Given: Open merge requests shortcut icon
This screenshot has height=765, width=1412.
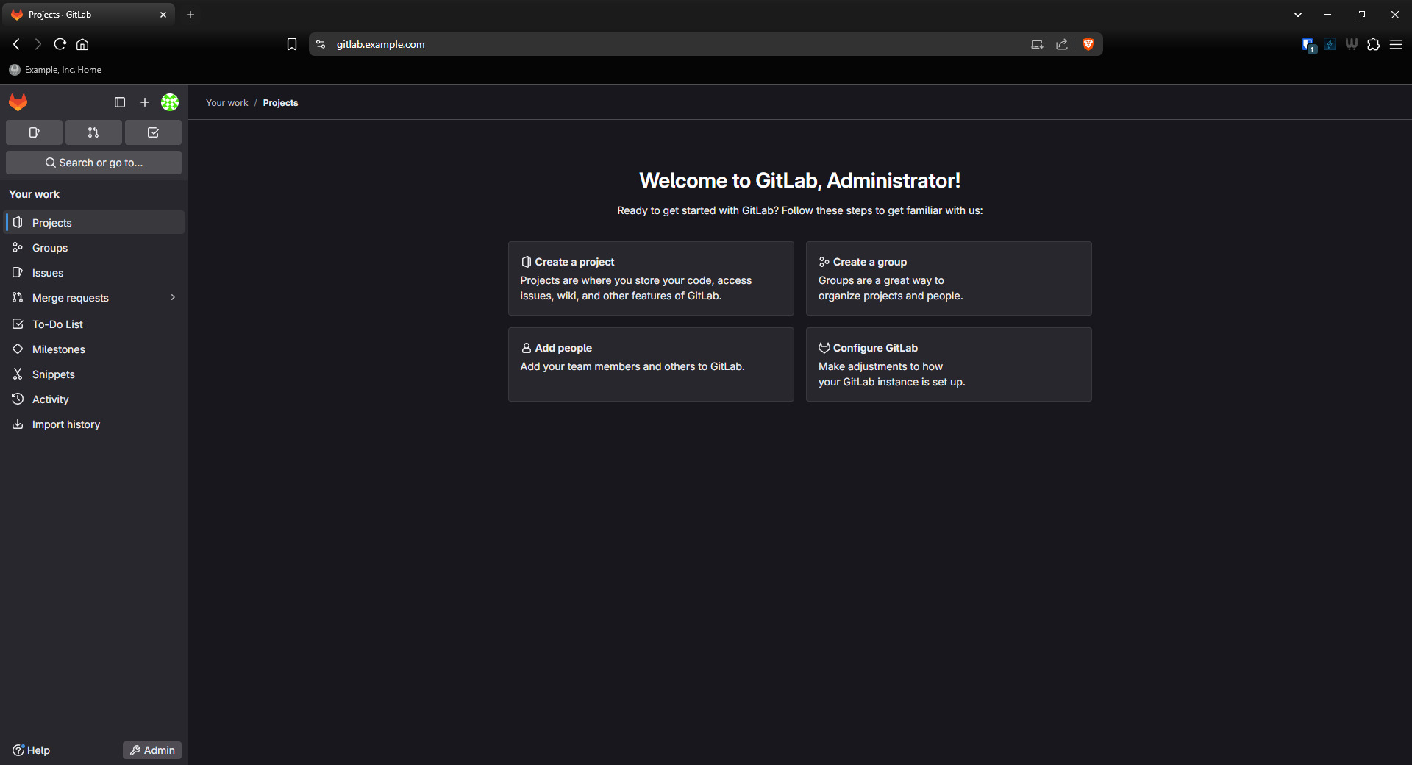Looking at the screenshot, I should click(93, 132).
